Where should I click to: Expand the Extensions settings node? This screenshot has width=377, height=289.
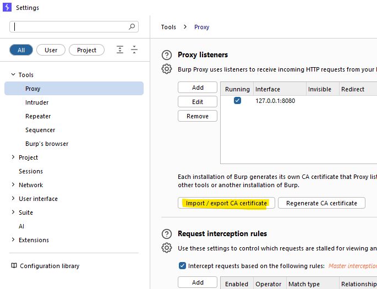click(13, 239)
